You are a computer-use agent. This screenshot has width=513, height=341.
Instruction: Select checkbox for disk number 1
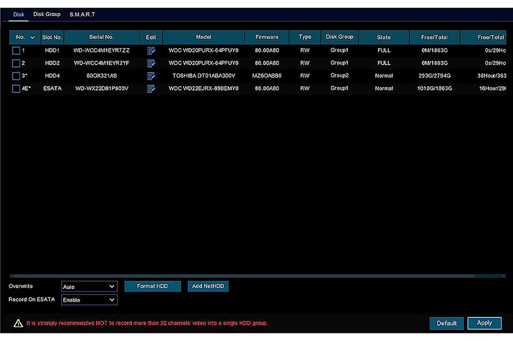pyautogui.click(x=16, y=51)
